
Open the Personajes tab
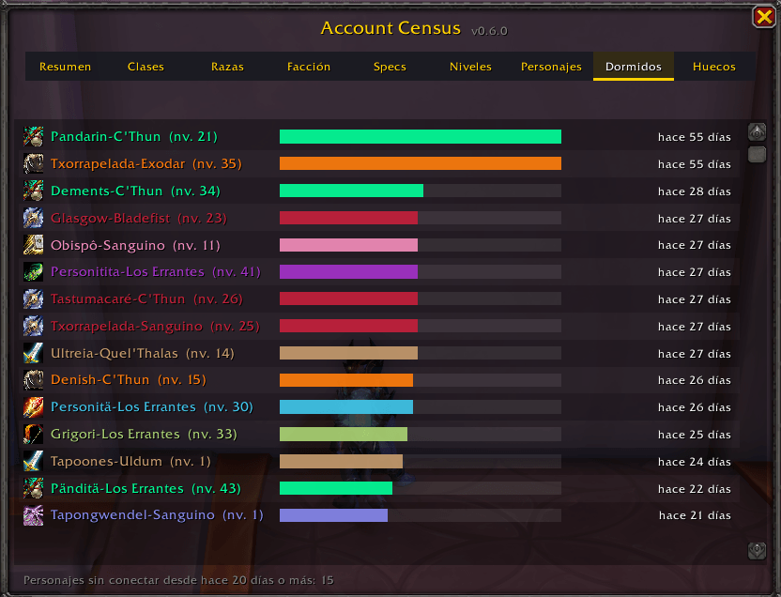click(x=551, y=67)
